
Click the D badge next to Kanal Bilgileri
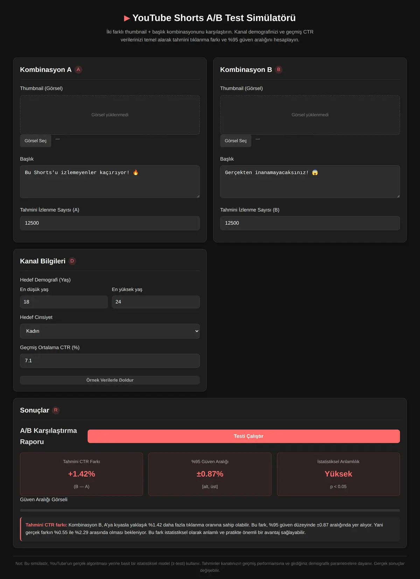[x=72, y=261]
